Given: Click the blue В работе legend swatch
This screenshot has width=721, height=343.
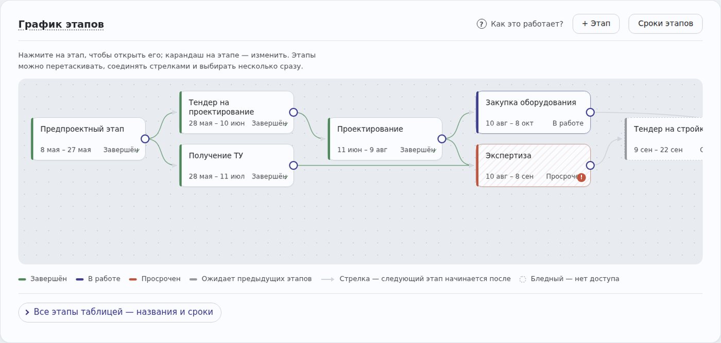Looking at the screenshot, I should [80, 279].
